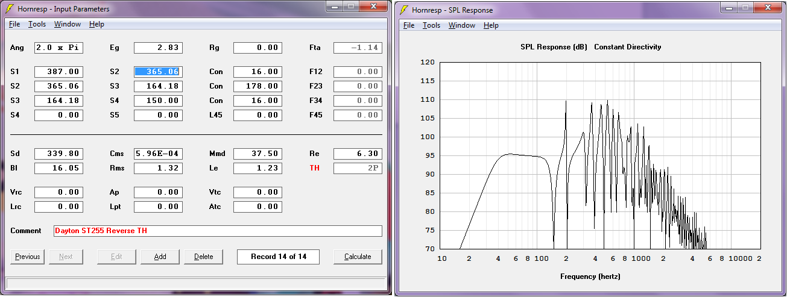Select the Con field showing 178.00
Image resolution: width=790 pixels, height=300 pixels.
258,86
